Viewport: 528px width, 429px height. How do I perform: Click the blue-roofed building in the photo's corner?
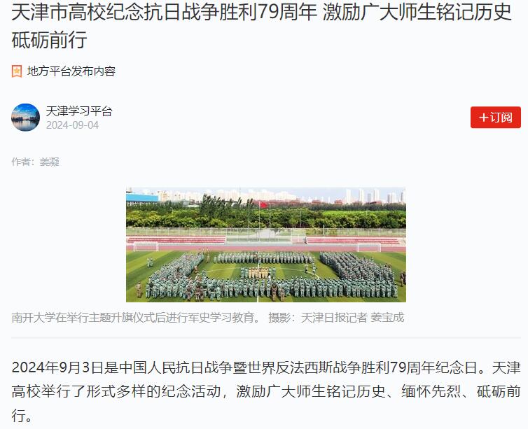tap(142, 198)
